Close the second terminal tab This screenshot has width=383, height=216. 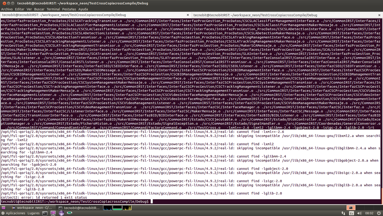[379, 15]
